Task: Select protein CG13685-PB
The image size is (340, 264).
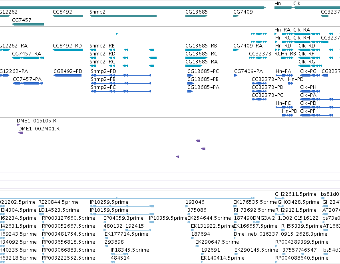Action: (203, 79)
